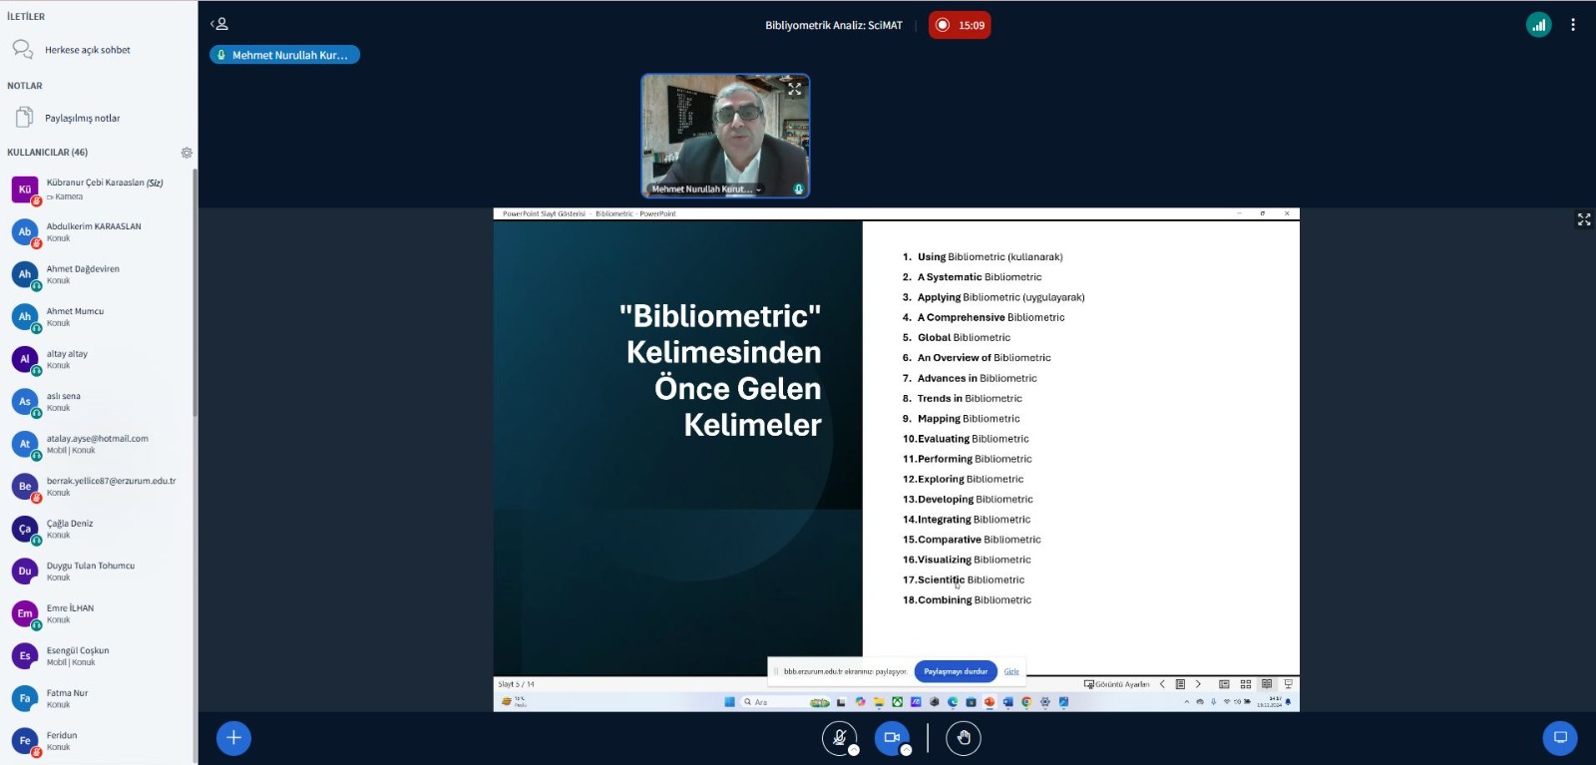Click the connection status signal icon
Viewport: 1596px width, 765px height.
1538,26
